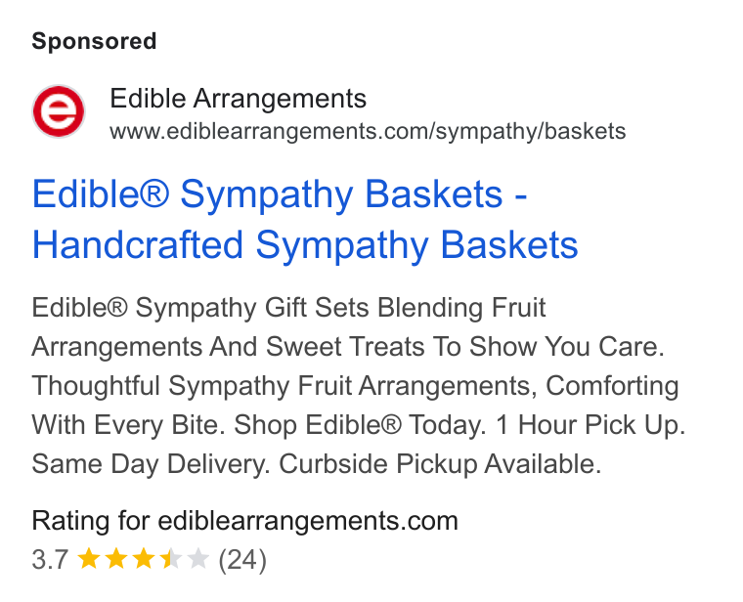Click the 3.7 rating score
743x602 pixels.
(50, 559)
